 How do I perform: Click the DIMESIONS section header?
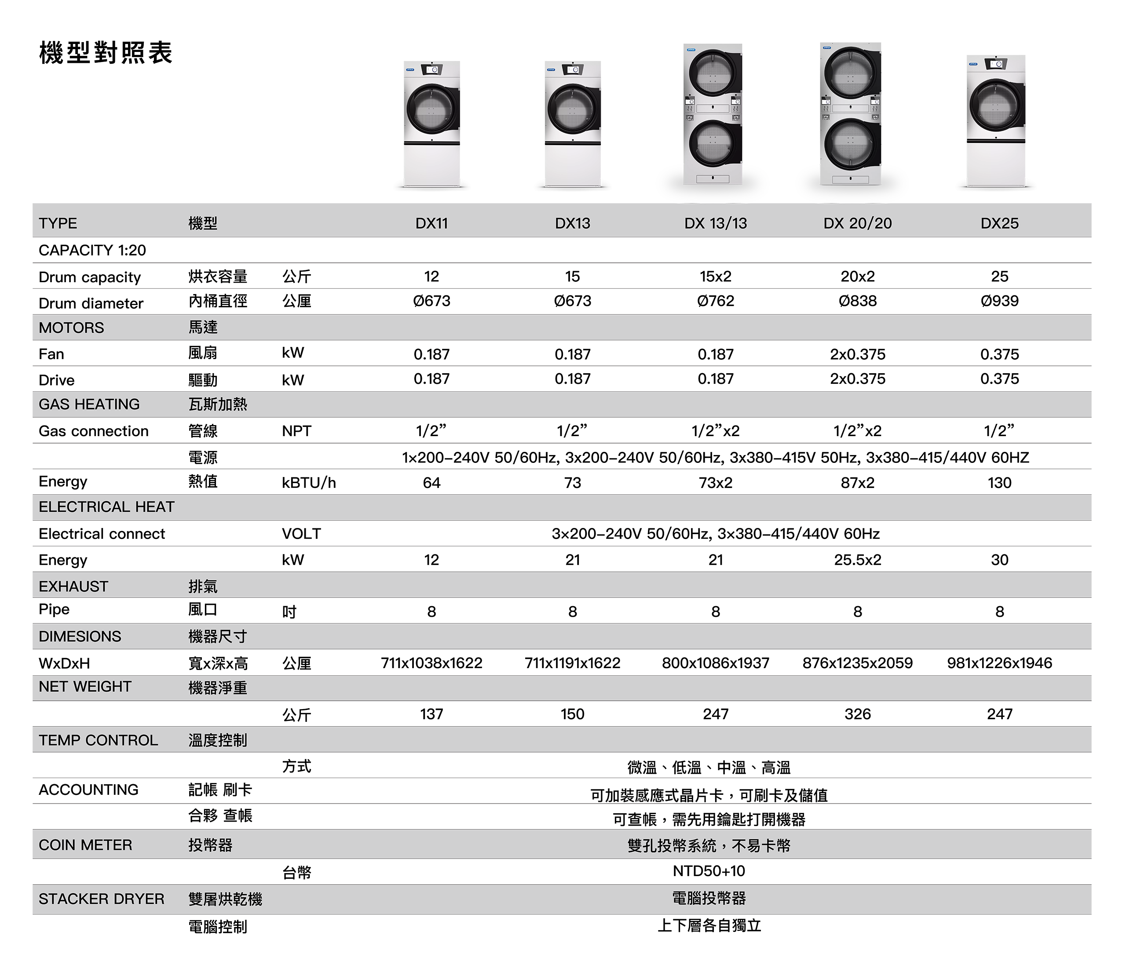pos(80,636)
